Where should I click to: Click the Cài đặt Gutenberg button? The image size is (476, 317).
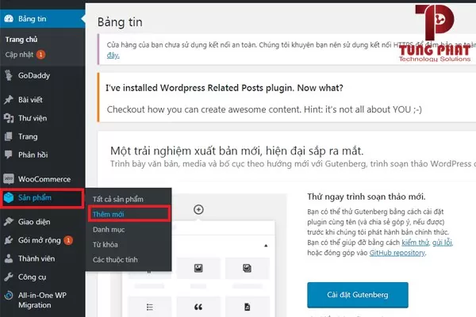click(357, 295)
